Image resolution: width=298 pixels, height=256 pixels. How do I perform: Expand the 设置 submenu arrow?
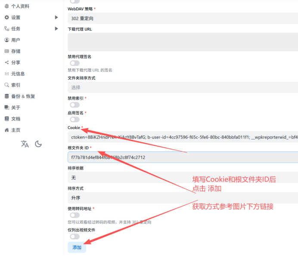coord(56,18)
